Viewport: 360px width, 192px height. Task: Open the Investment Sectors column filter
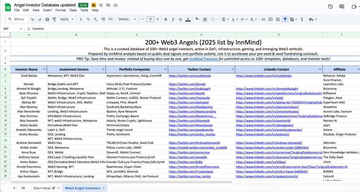pyautogui.click(x=103, y=69)
